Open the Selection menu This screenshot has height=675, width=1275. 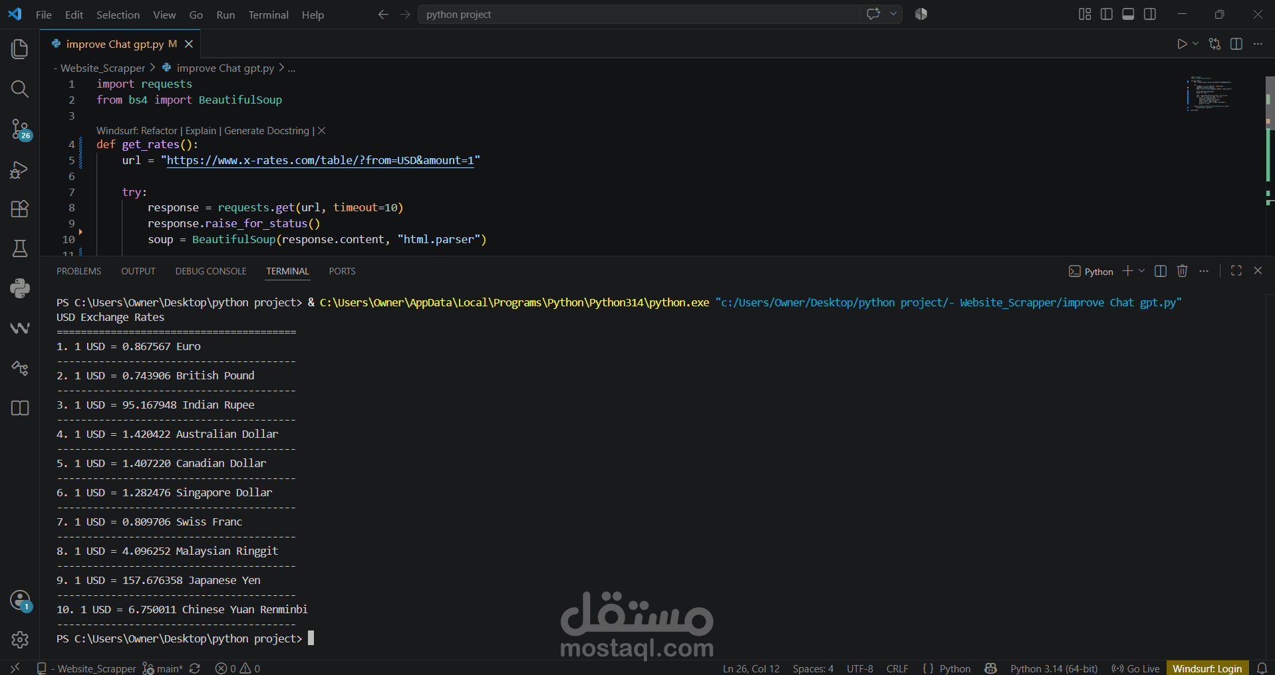[x=118, y=15]
